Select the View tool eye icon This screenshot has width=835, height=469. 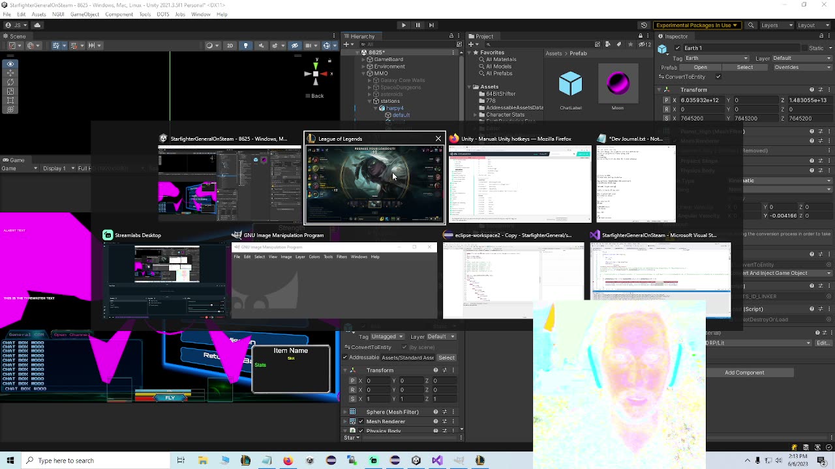(10, 64)
